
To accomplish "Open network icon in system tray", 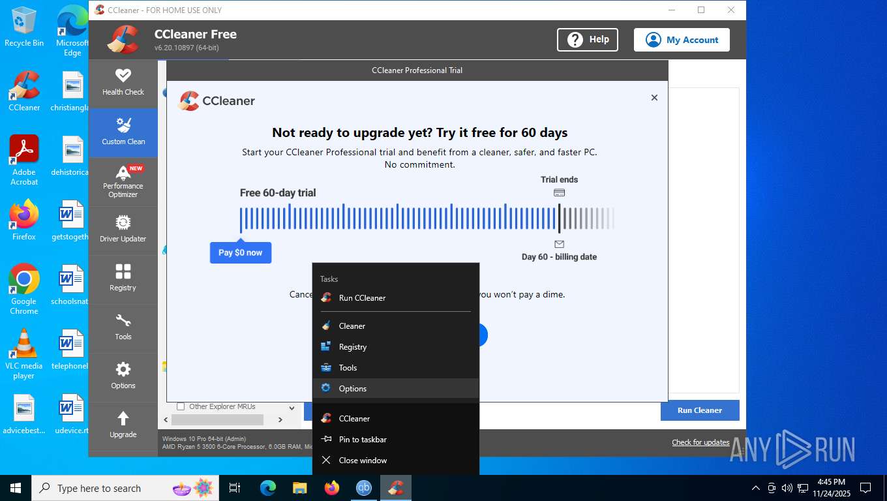I will [803, 488].
